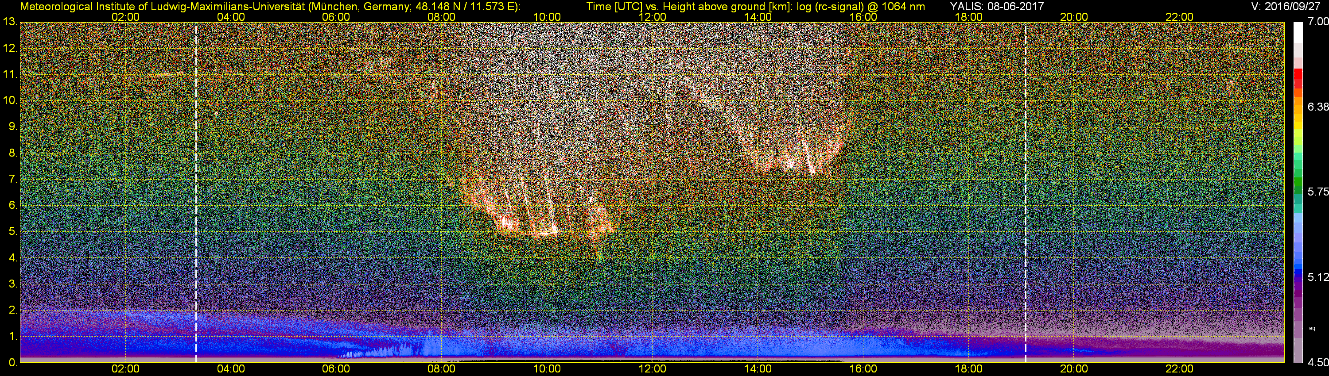The width and height of the screenshot is (1329, 376).
Task: Click the 9. km height axis label
Action: coord(12,127)
